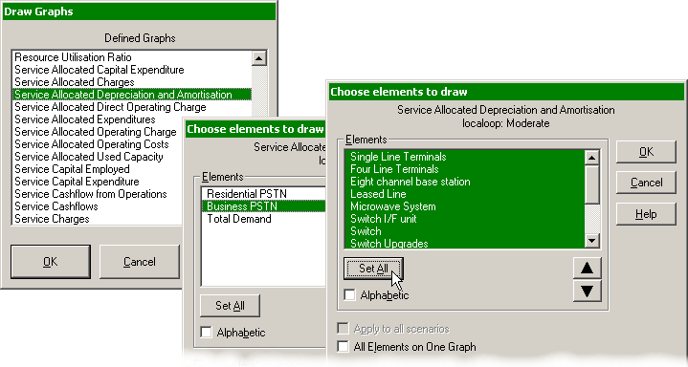Image resolution: width=688 pixels, height=367 pixels.
Task: Toggle Alphabetic checkbox in back dialog
Action: [206, 332]
